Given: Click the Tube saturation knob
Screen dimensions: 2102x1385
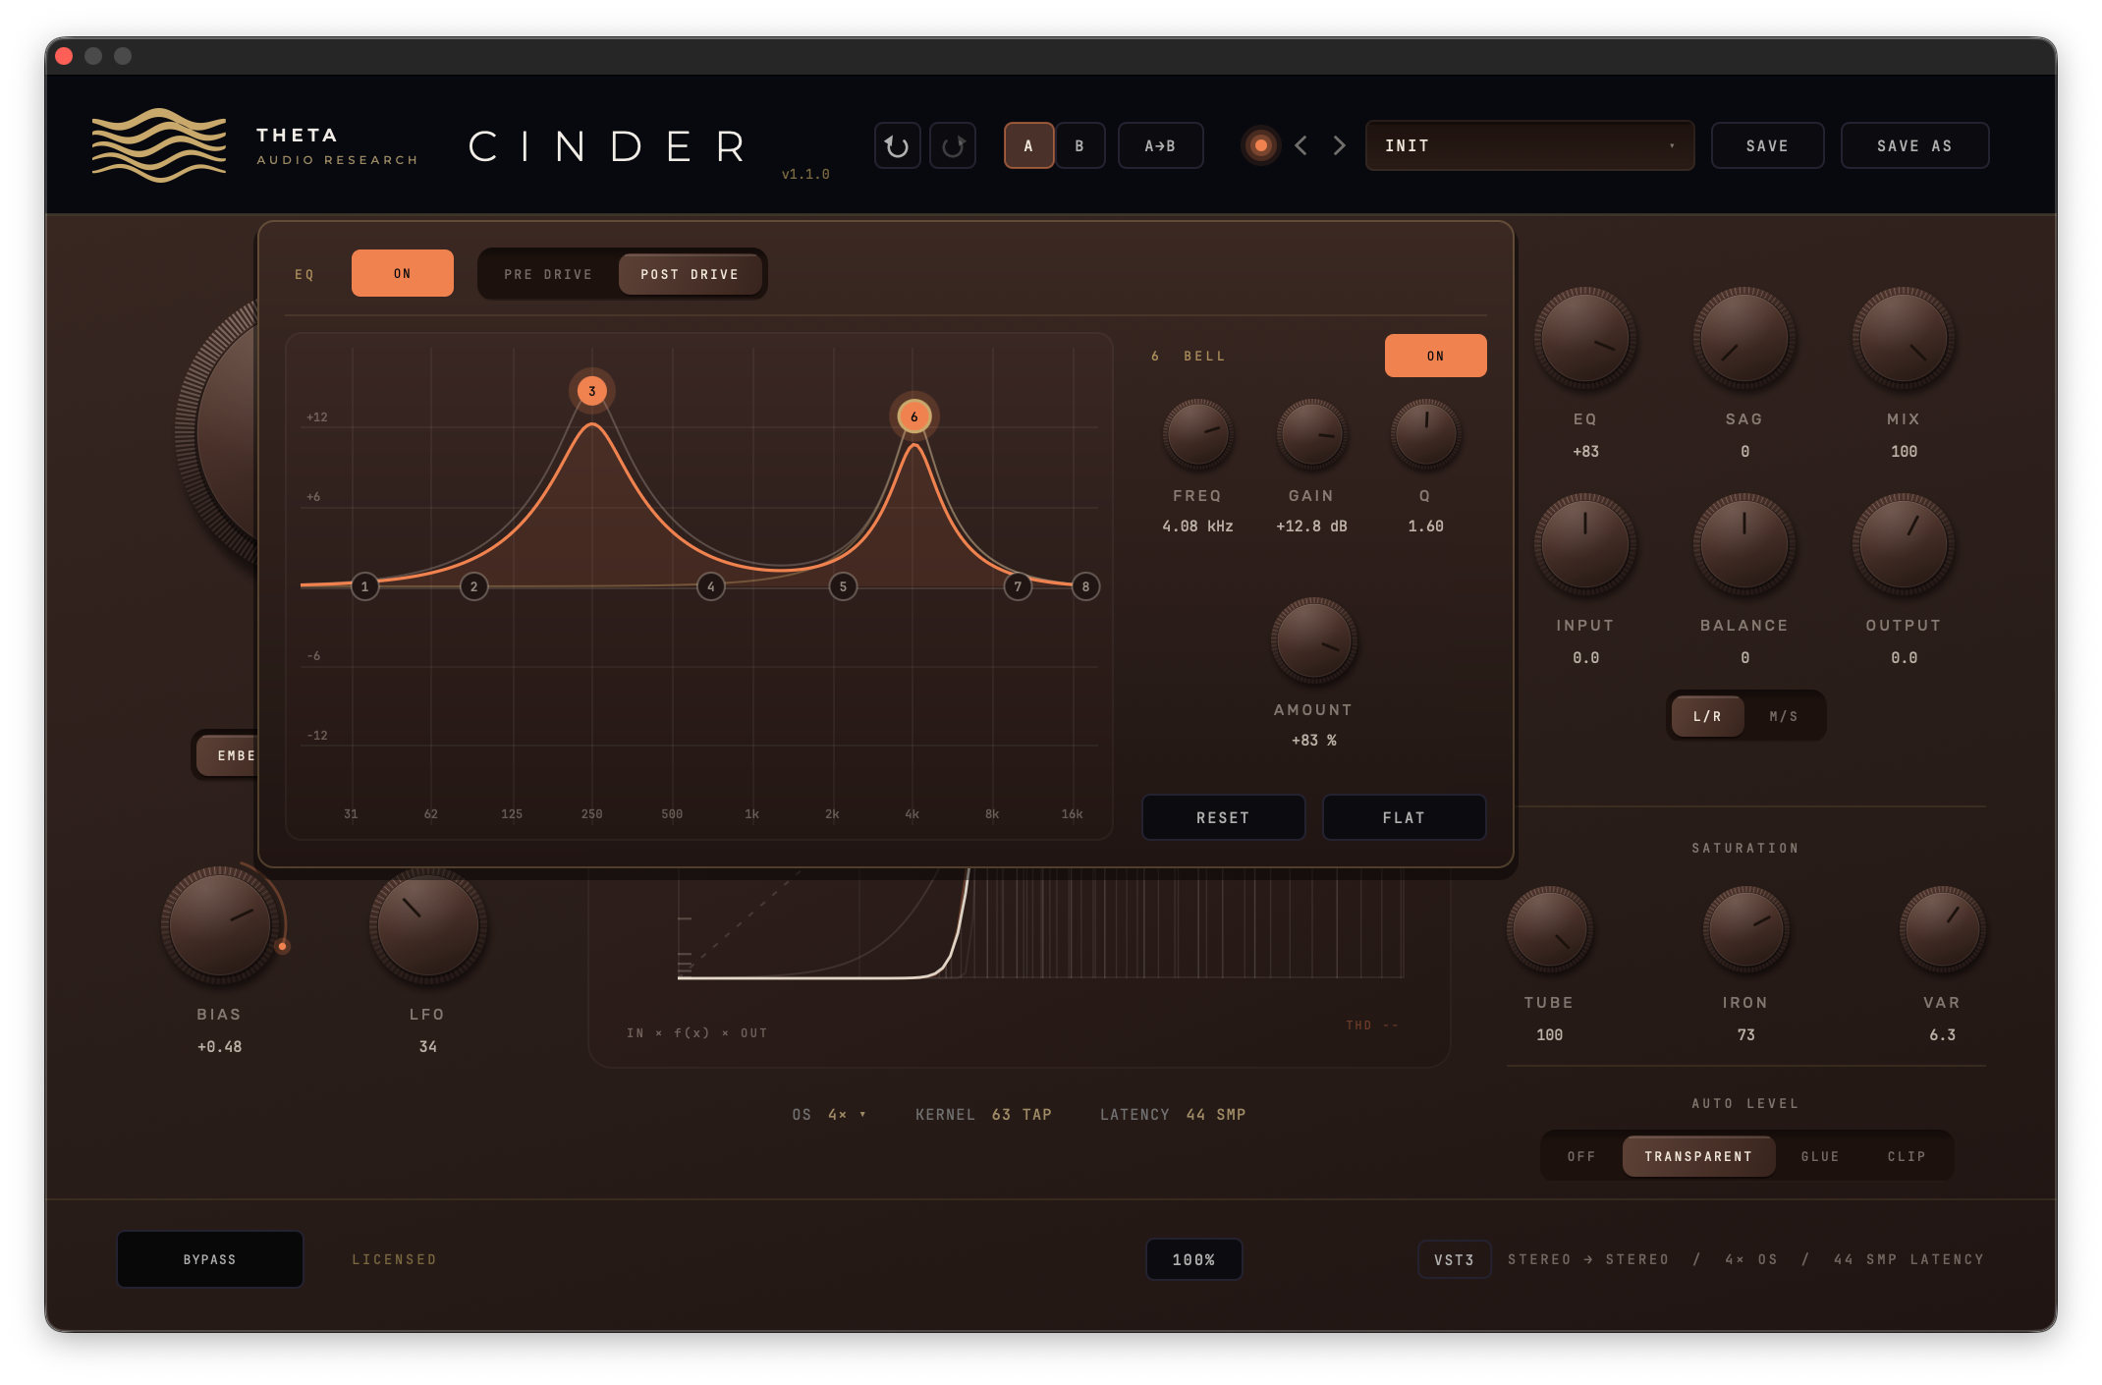Looking at the screenshot, I should [1549, 929].
